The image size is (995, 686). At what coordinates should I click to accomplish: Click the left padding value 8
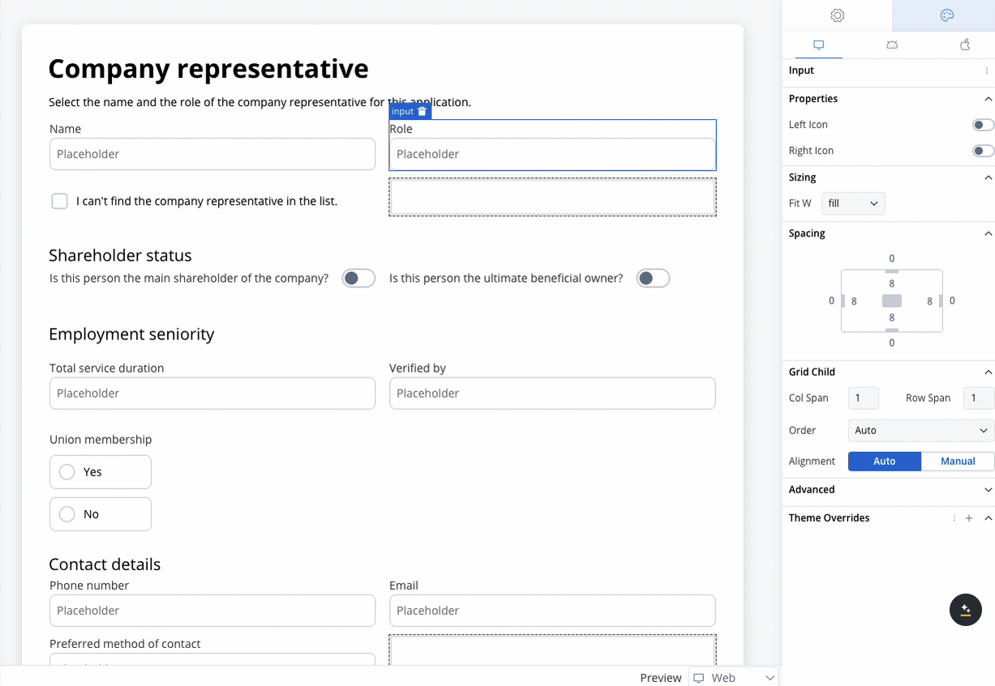[854, 301]
